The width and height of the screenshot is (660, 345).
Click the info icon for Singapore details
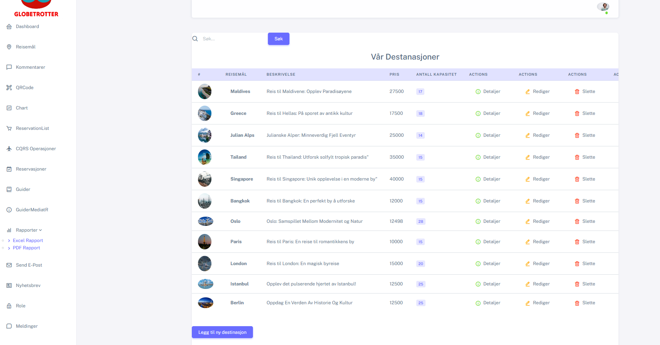(x=478, y=179)
